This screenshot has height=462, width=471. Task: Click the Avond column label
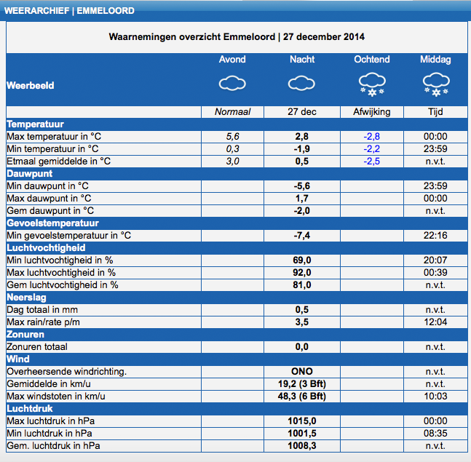(x=232, y=60)
